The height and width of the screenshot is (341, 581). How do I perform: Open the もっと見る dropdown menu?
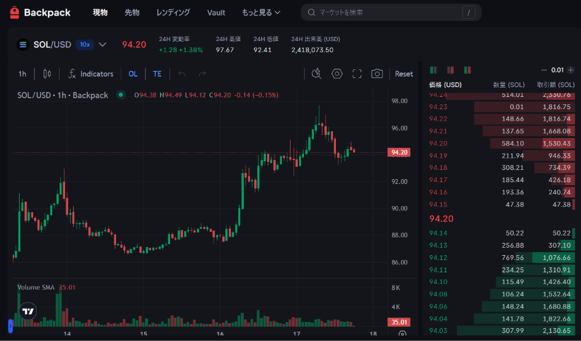click(261, 12)
